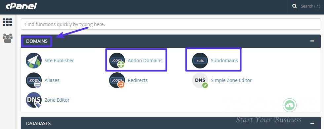Click the cPanel logo
Image resolution: width=324 pixels, height=129 pixels.
point(21,6)
